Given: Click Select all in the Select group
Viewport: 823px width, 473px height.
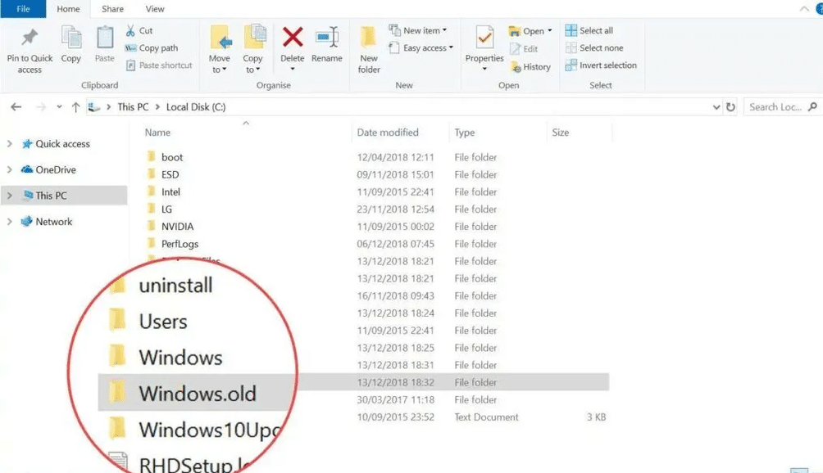Looking at the screenshot, I should tap(589, 31).
